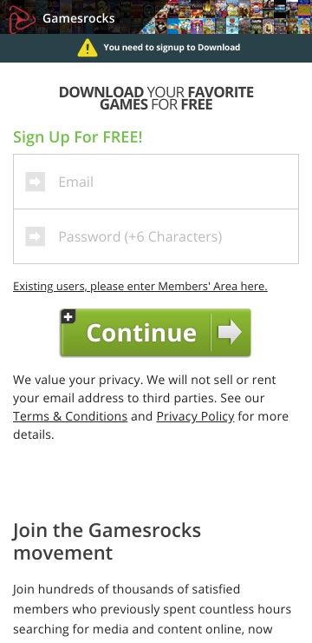Image resolution: width=312 pixels, height=643 pixels.
Task: Open the Terms & Conditions link
Action: point(70,416)
